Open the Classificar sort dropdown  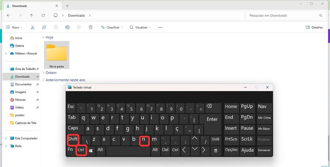click(x=112, y=27)
